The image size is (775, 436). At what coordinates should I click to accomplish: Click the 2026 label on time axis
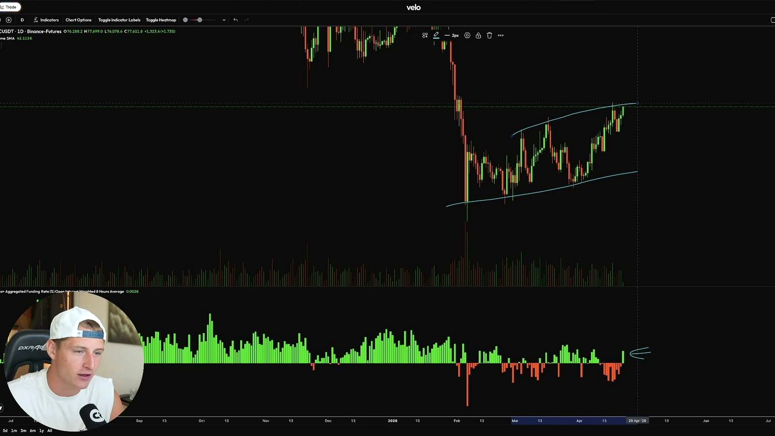[392, 420]
